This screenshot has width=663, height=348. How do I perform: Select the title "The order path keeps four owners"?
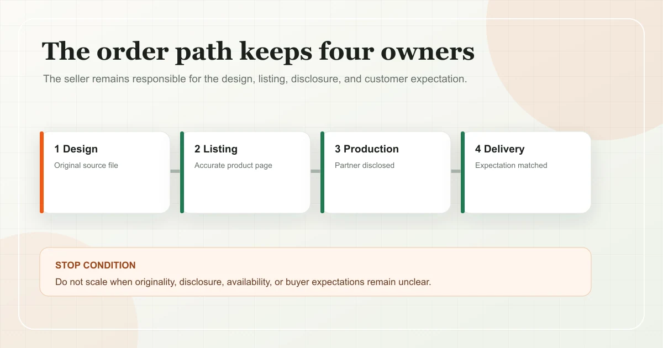258,52
